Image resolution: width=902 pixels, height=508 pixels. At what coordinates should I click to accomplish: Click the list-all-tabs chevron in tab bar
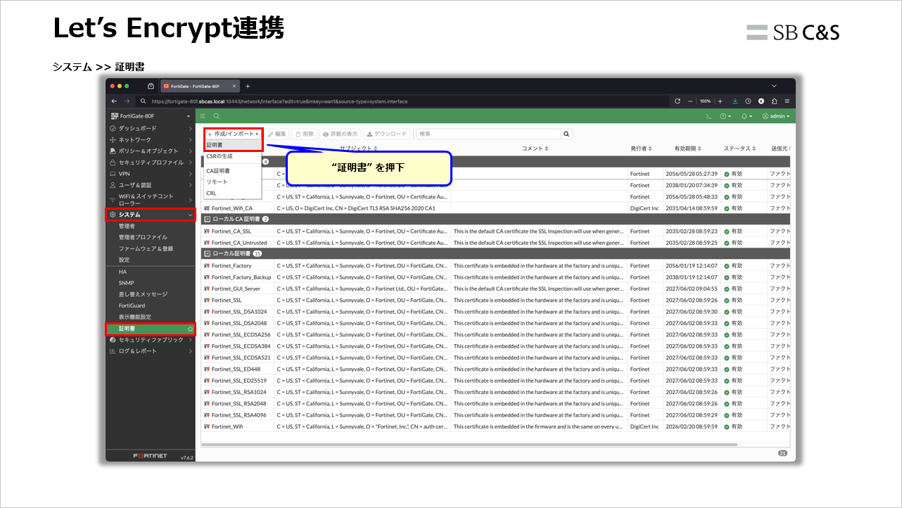click(774, 86)
